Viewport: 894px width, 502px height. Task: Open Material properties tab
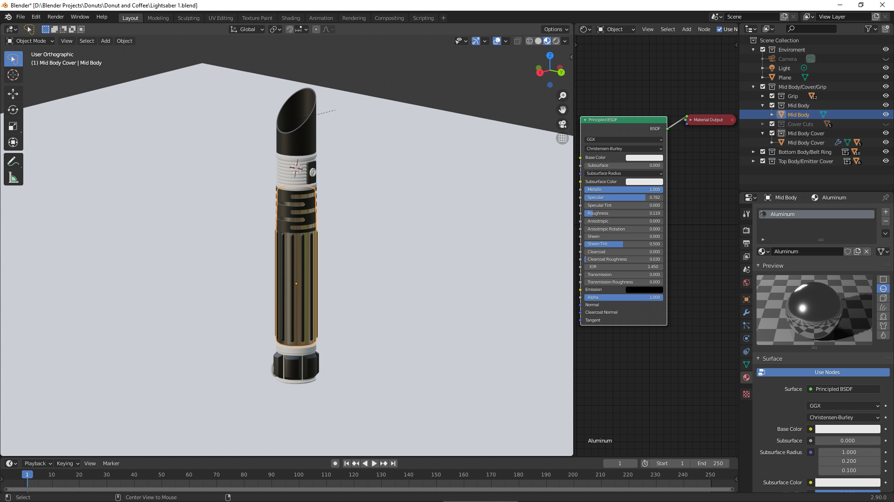tap(746, 377)
